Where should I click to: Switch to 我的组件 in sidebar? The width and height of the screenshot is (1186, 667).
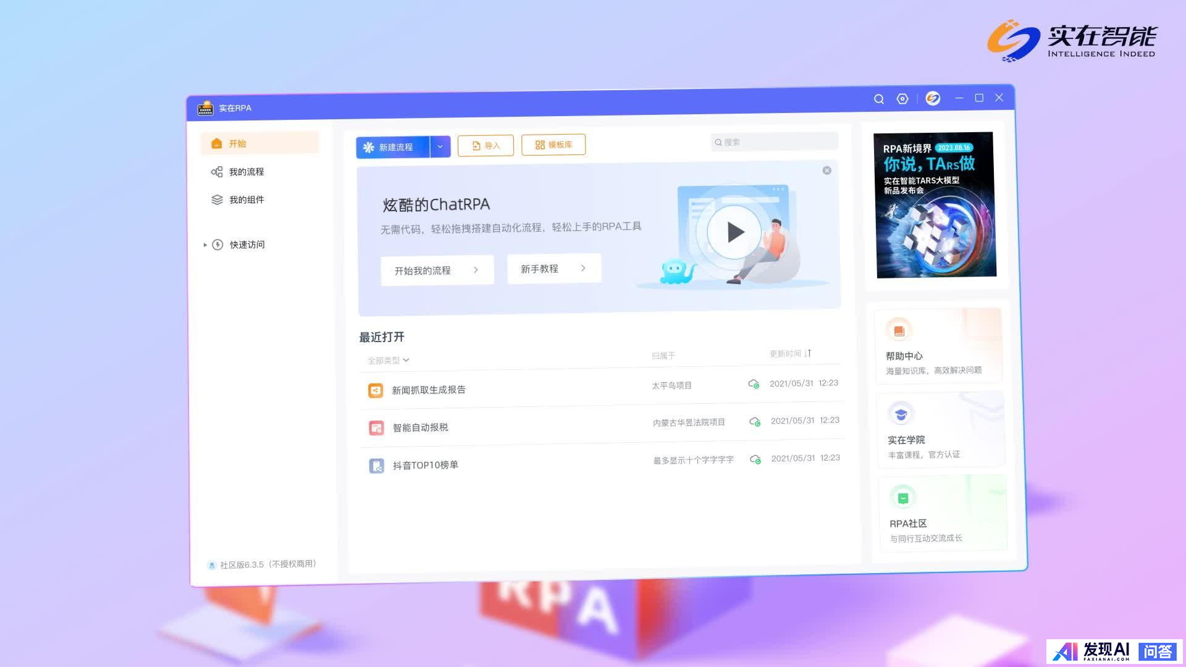pos(246,199)
